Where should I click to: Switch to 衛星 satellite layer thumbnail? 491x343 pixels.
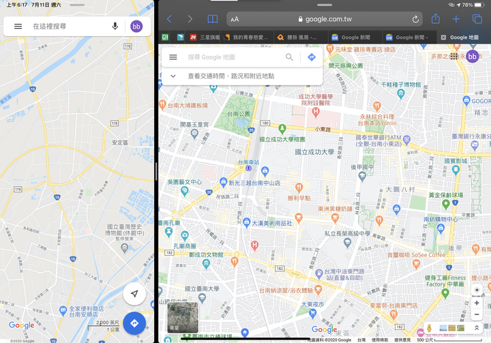pyautogui.click(x=183, y=317)
